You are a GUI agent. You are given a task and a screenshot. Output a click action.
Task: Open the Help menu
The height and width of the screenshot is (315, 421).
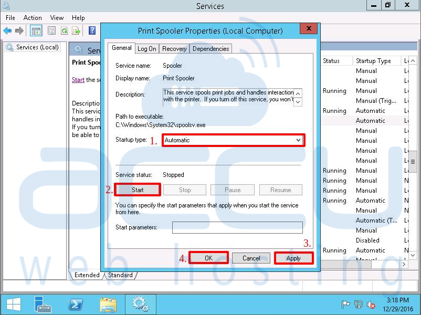coord(78,18)
